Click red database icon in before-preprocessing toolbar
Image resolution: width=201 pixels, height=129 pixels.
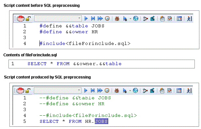coord(21,19)
